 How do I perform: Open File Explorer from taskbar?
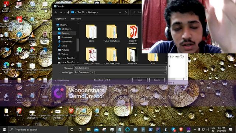88,130
